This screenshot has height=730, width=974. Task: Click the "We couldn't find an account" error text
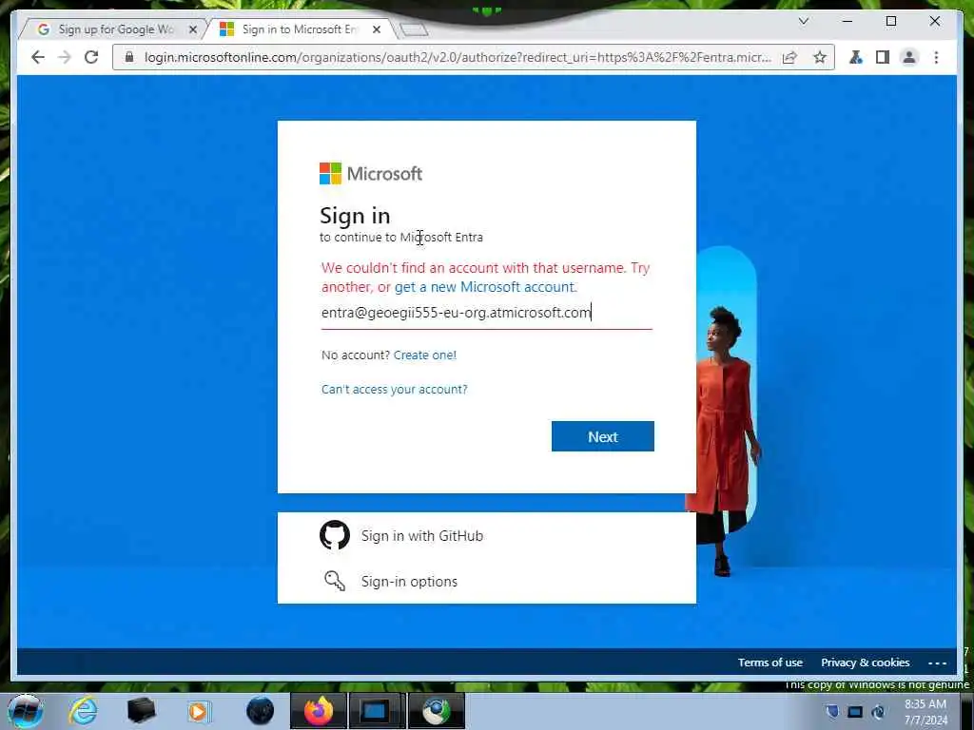click(485, 278)
